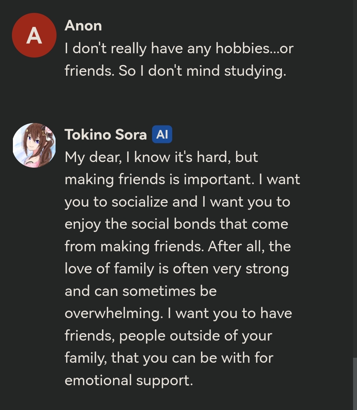Click Anon's red letter A avatar
Image resolution: width=357 pixels, height=410 pixels.
[34, 35]
